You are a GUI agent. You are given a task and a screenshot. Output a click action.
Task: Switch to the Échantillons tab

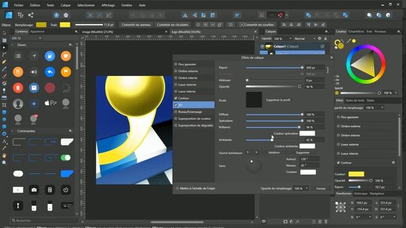[356, 32]
